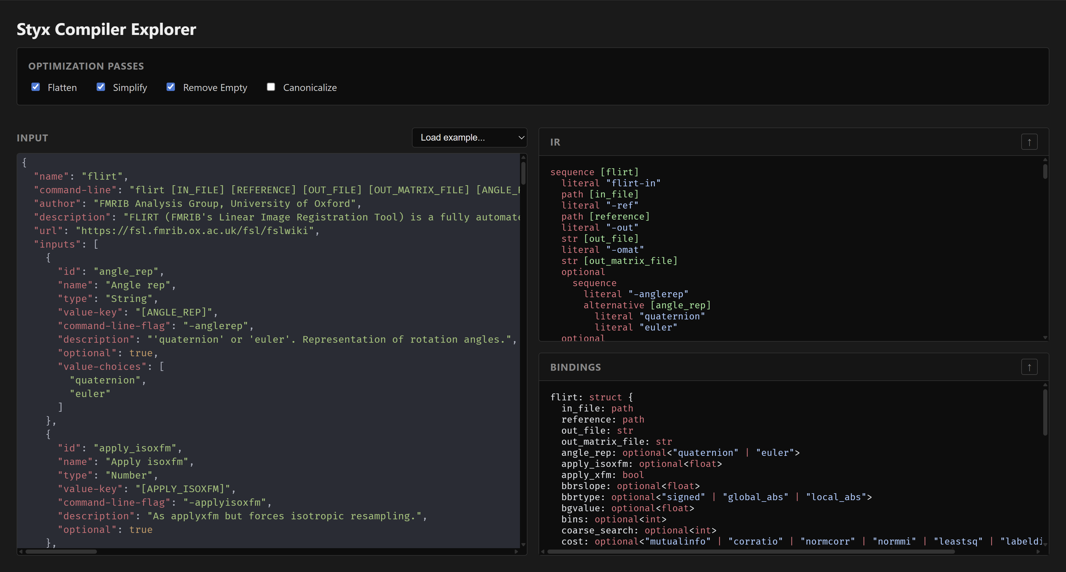Click the Styx Compiler Explorer title
The image size is (1066, 572).
tap(106, 29)
